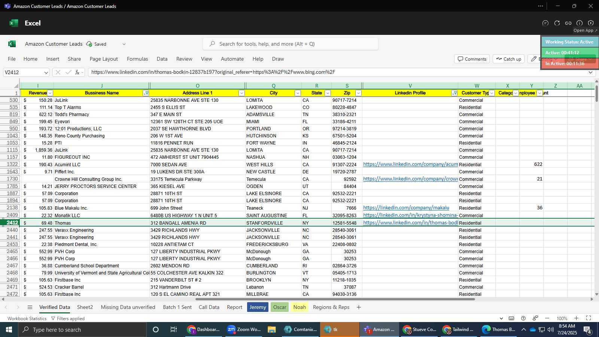Open Task View on the taskbar
This screenshot has height=337, width=599.
173,330
